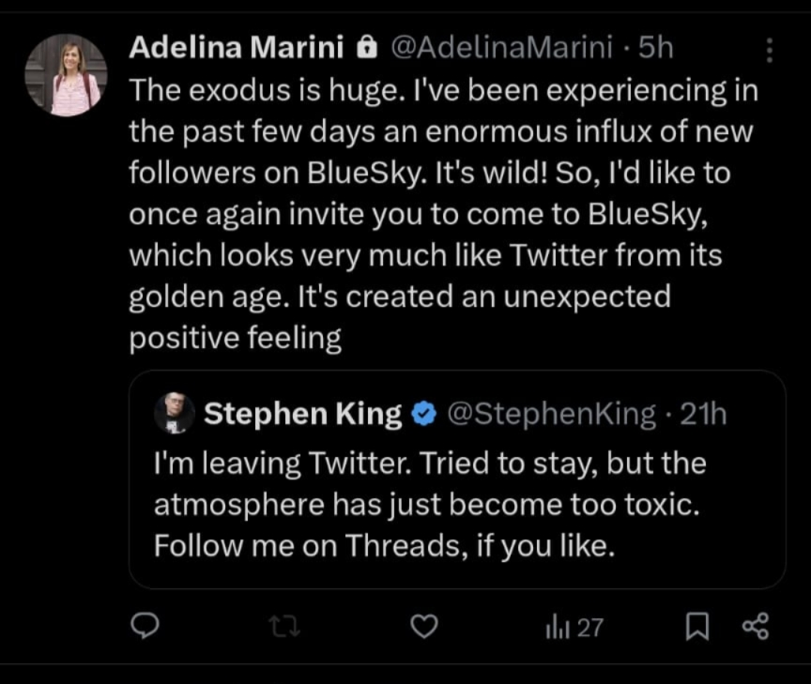Click the Stephen King display name
The image size is (811, 684).
pos(302,414)
